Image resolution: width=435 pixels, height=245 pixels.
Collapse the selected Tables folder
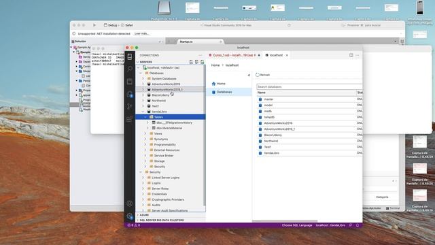tap(145, 117)
